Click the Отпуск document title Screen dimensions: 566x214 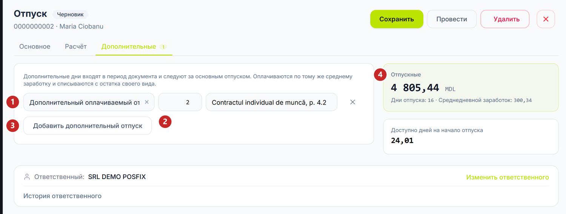point(31,14)
